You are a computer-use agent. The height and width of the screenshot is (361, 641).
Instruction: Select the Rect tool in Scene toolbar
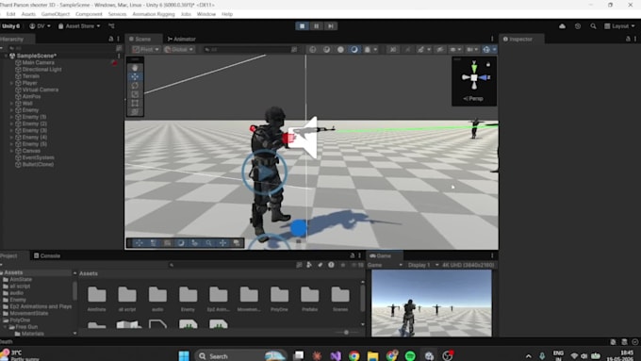tap(135, 103)
